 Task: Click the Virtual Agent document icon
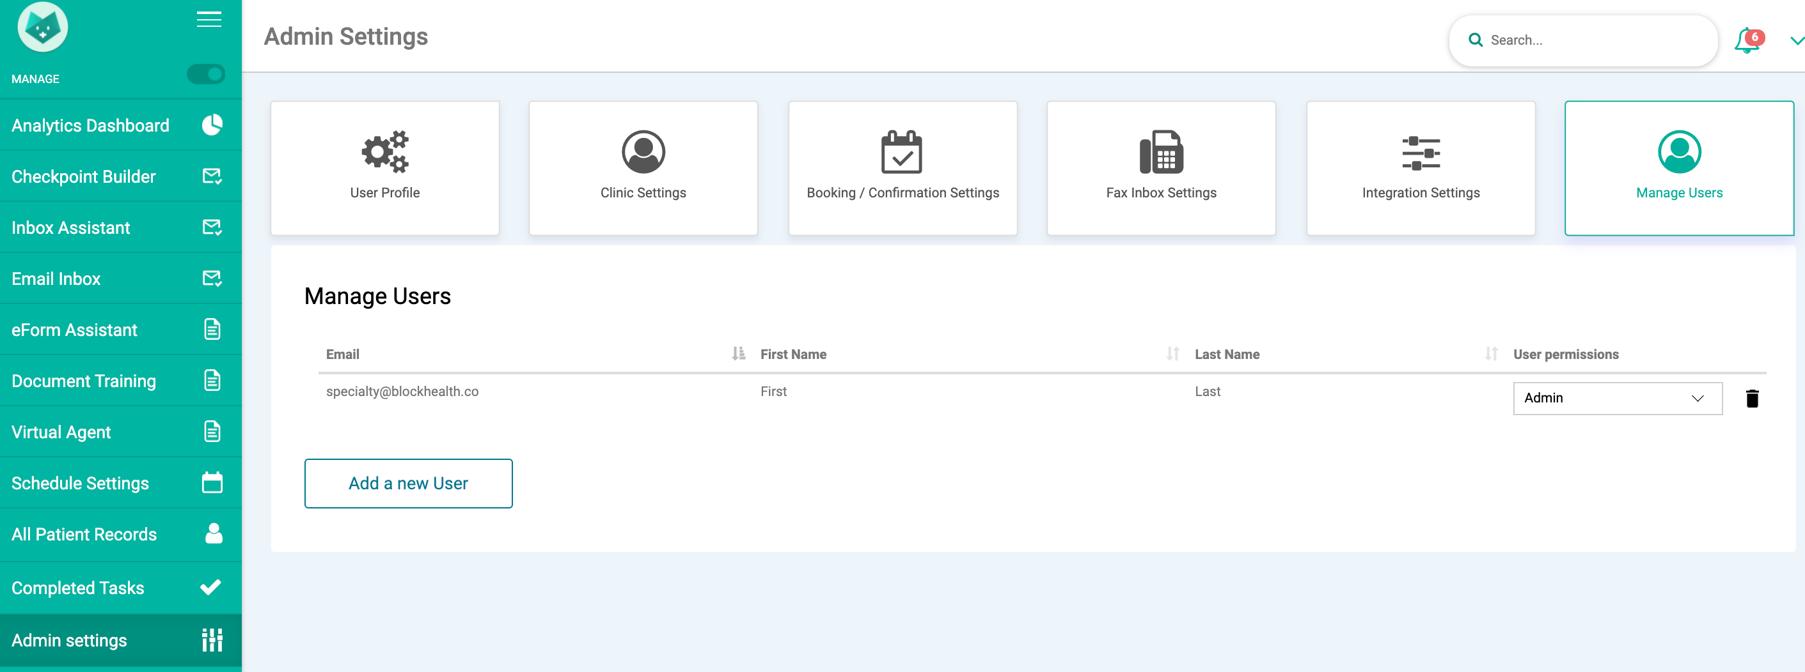pyautogui.click(x=212, y=431)
